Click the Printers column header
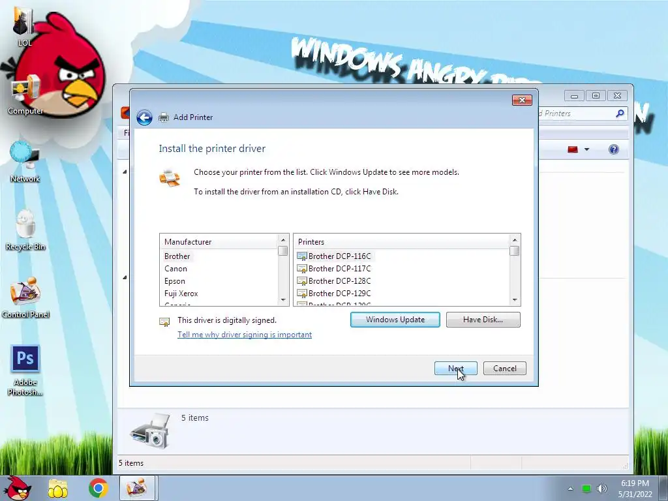 [402, 242]
